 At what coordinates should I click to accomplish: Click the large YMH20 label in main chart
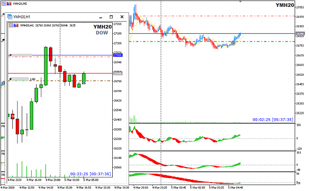pos(285,5)
